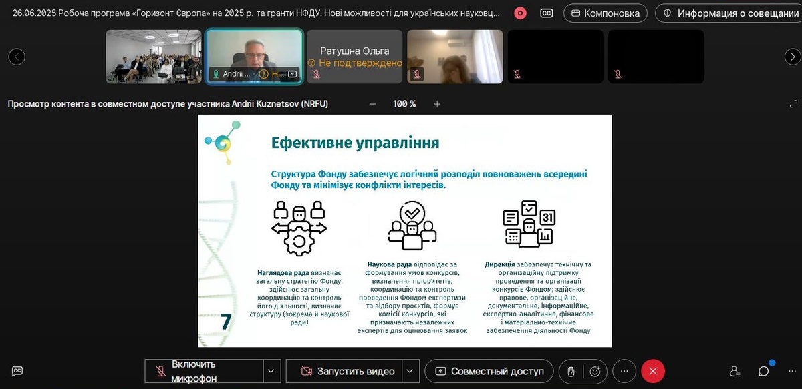
Task: Click muted mic icon on first black tile
Action: tap(517, 74)
